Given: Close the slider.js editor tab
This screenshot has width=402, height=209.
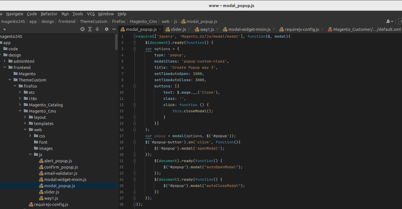Looking at the screenshot, I should tap(190, 29).
